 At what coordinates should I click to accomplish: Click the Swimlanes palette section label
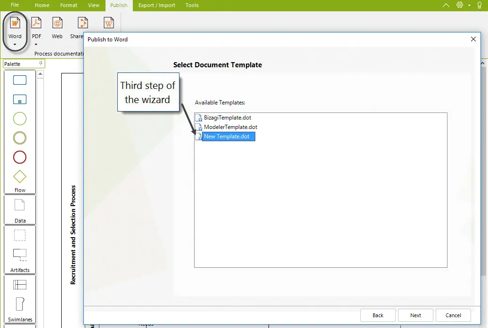pos(20,320)
